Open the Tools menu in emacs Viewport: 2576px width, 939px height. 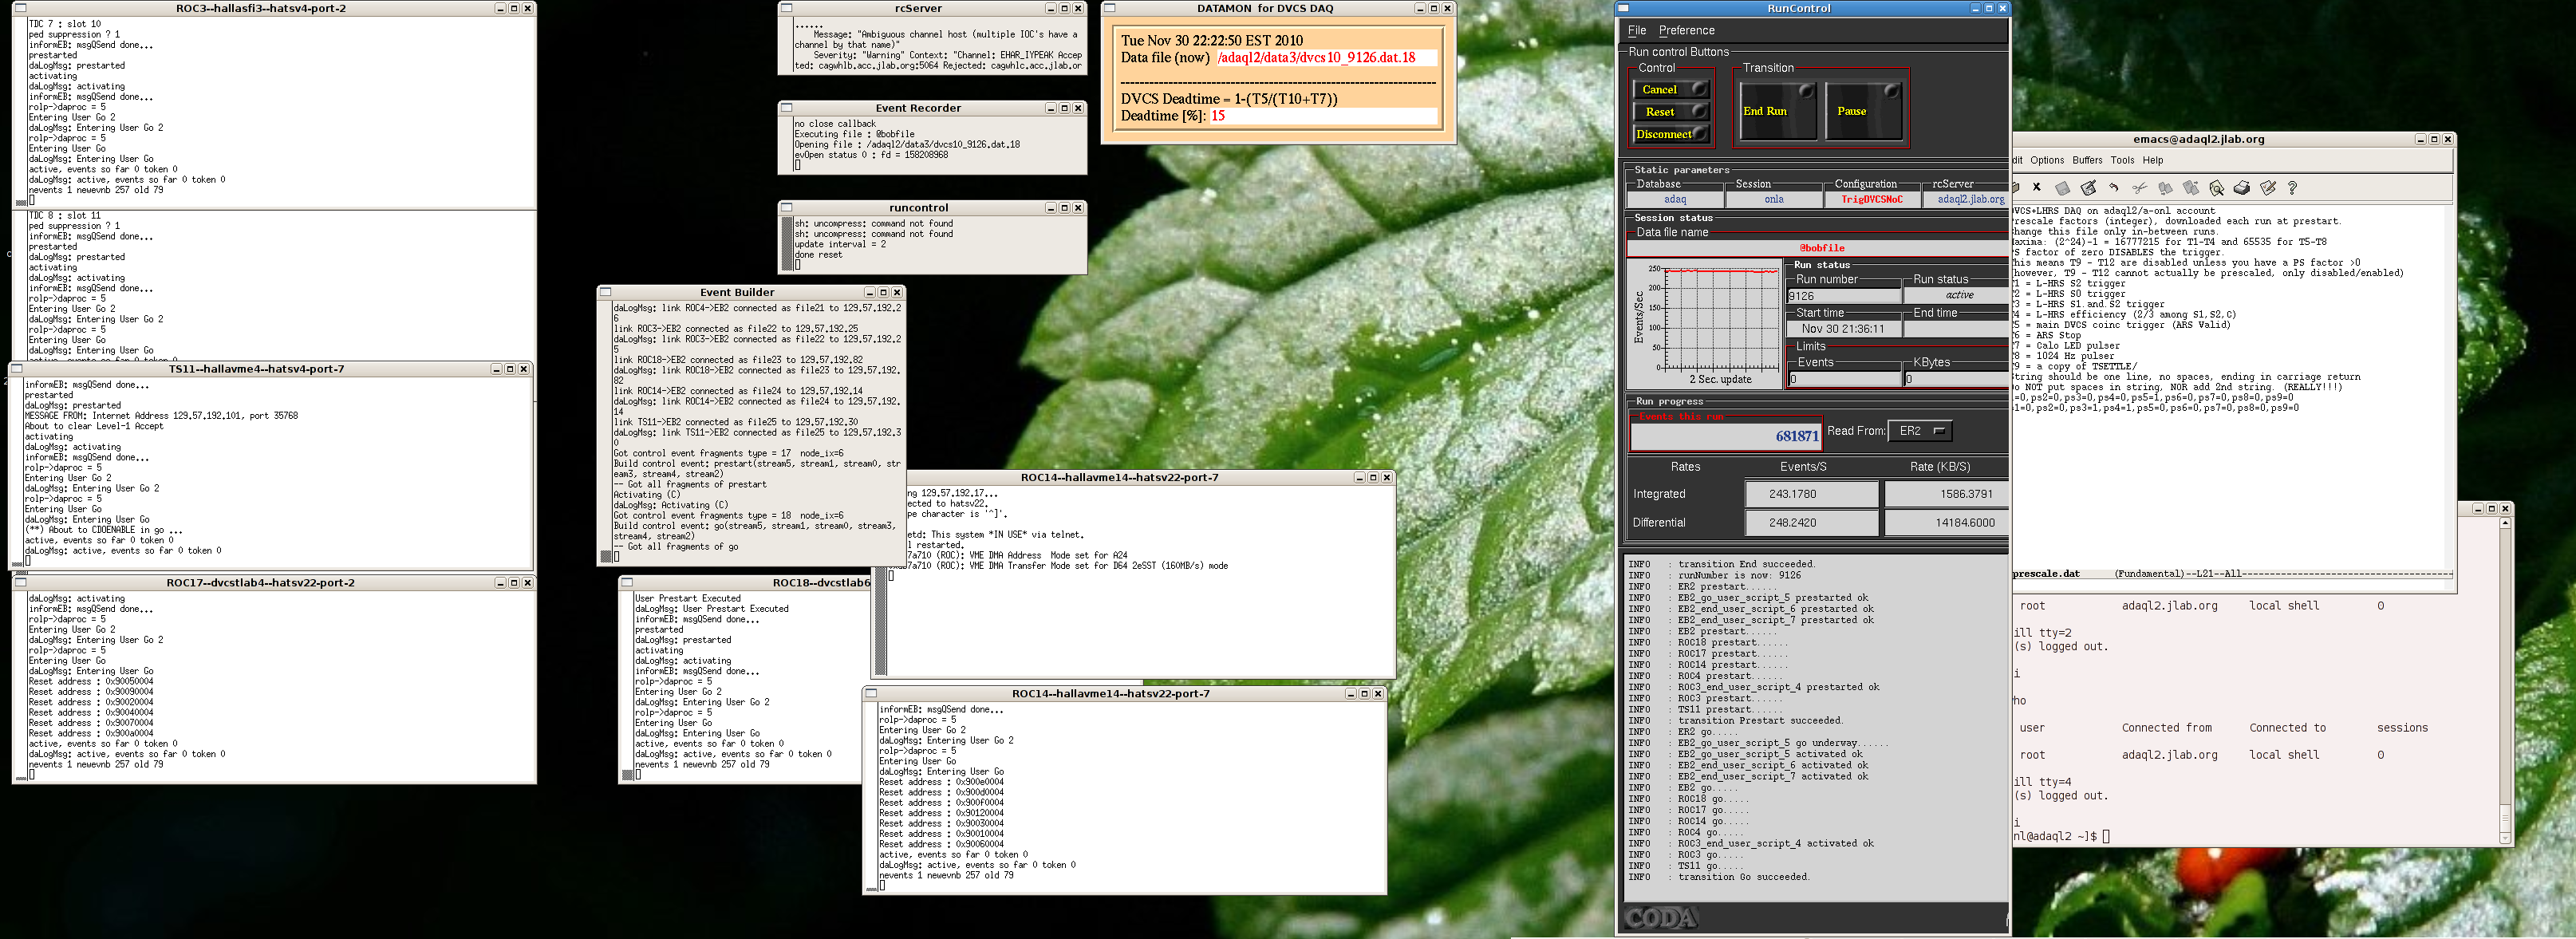click(2122, 160)
